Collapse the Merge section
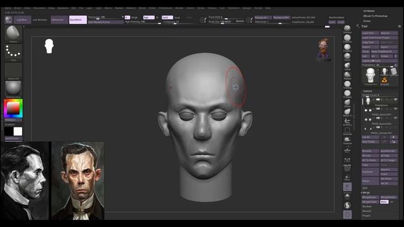Viewport: 404px width, 227px height. pyautogui.click(x=366, y=192)
